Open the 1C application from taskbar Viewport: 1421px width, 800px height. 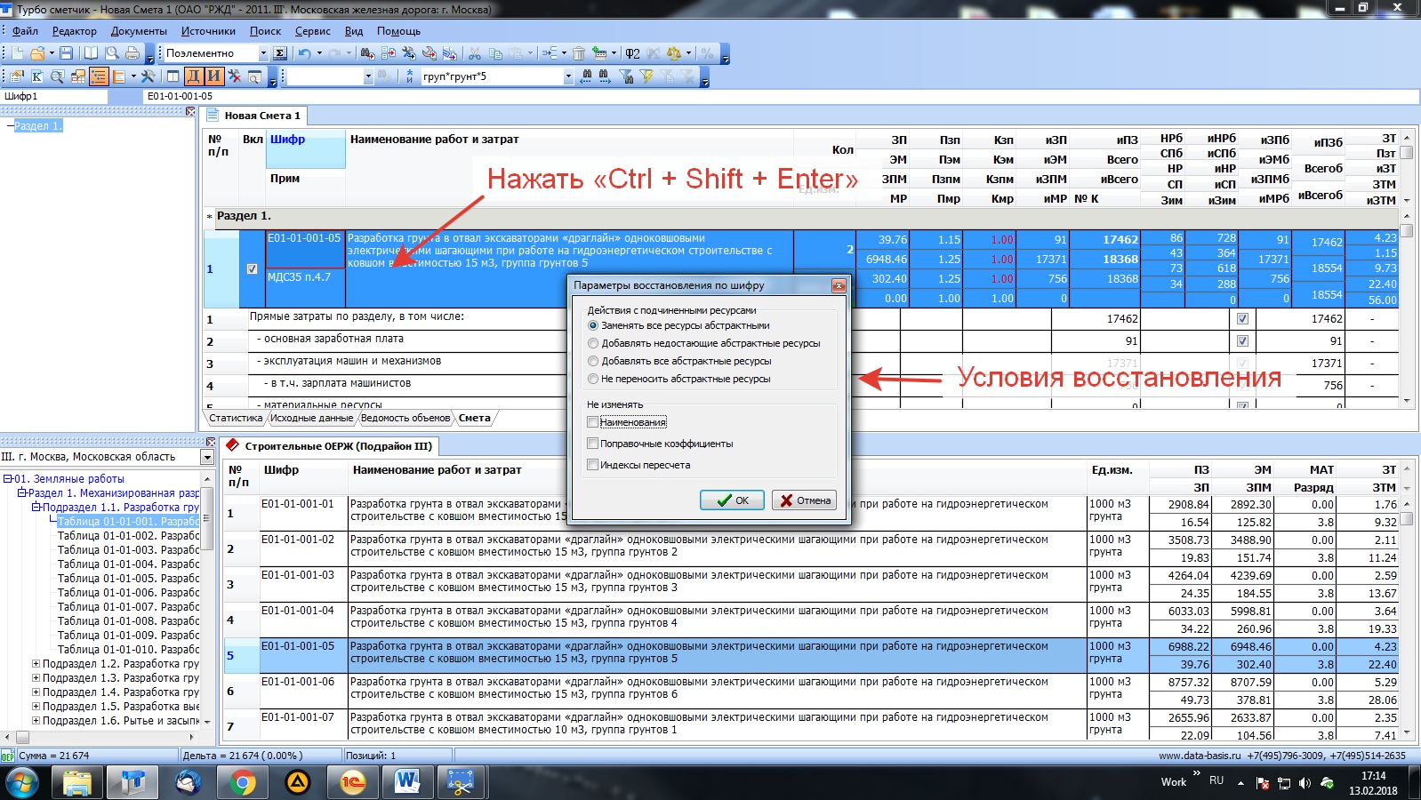click(x=352, y=782)
